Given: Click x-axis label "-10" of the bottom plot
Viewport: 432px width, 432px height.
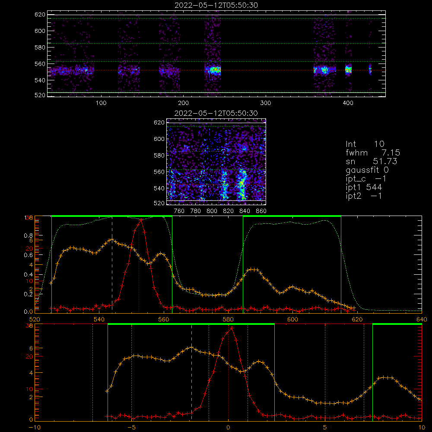Looking at the screenshot, I should click(35, 428).
